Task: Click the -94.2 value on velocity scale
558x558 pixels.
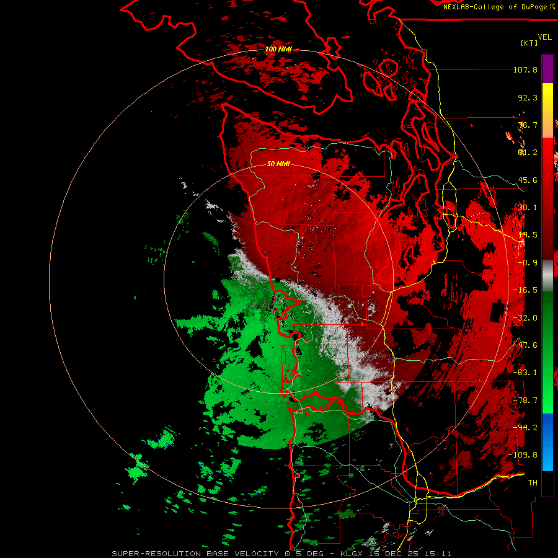Action: tap(525, 428)
